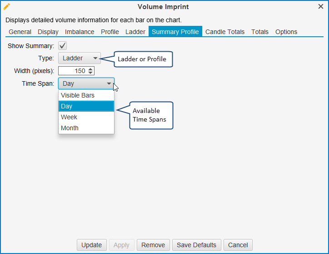
Task: Click the Remove button
Action: coord(153,245)
